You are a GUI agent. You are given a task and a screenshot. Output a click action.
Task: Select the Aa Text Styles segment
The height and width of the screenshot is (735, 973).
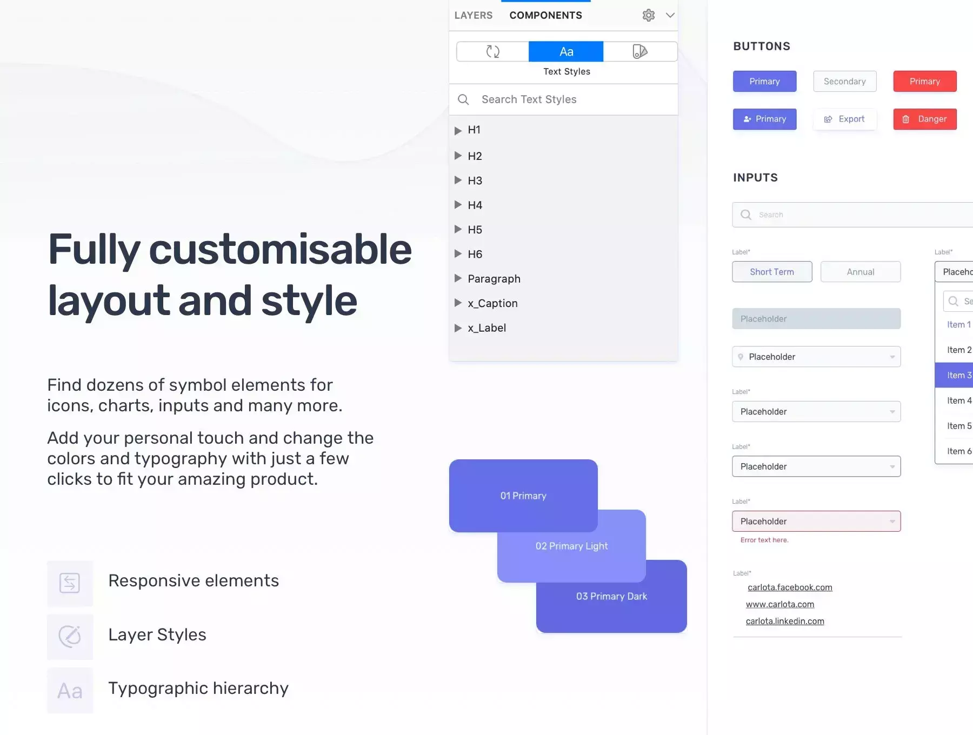tap(566, 51)
